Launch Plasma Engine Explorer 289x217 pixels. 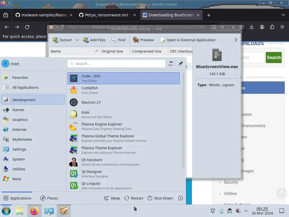point(124,126)
